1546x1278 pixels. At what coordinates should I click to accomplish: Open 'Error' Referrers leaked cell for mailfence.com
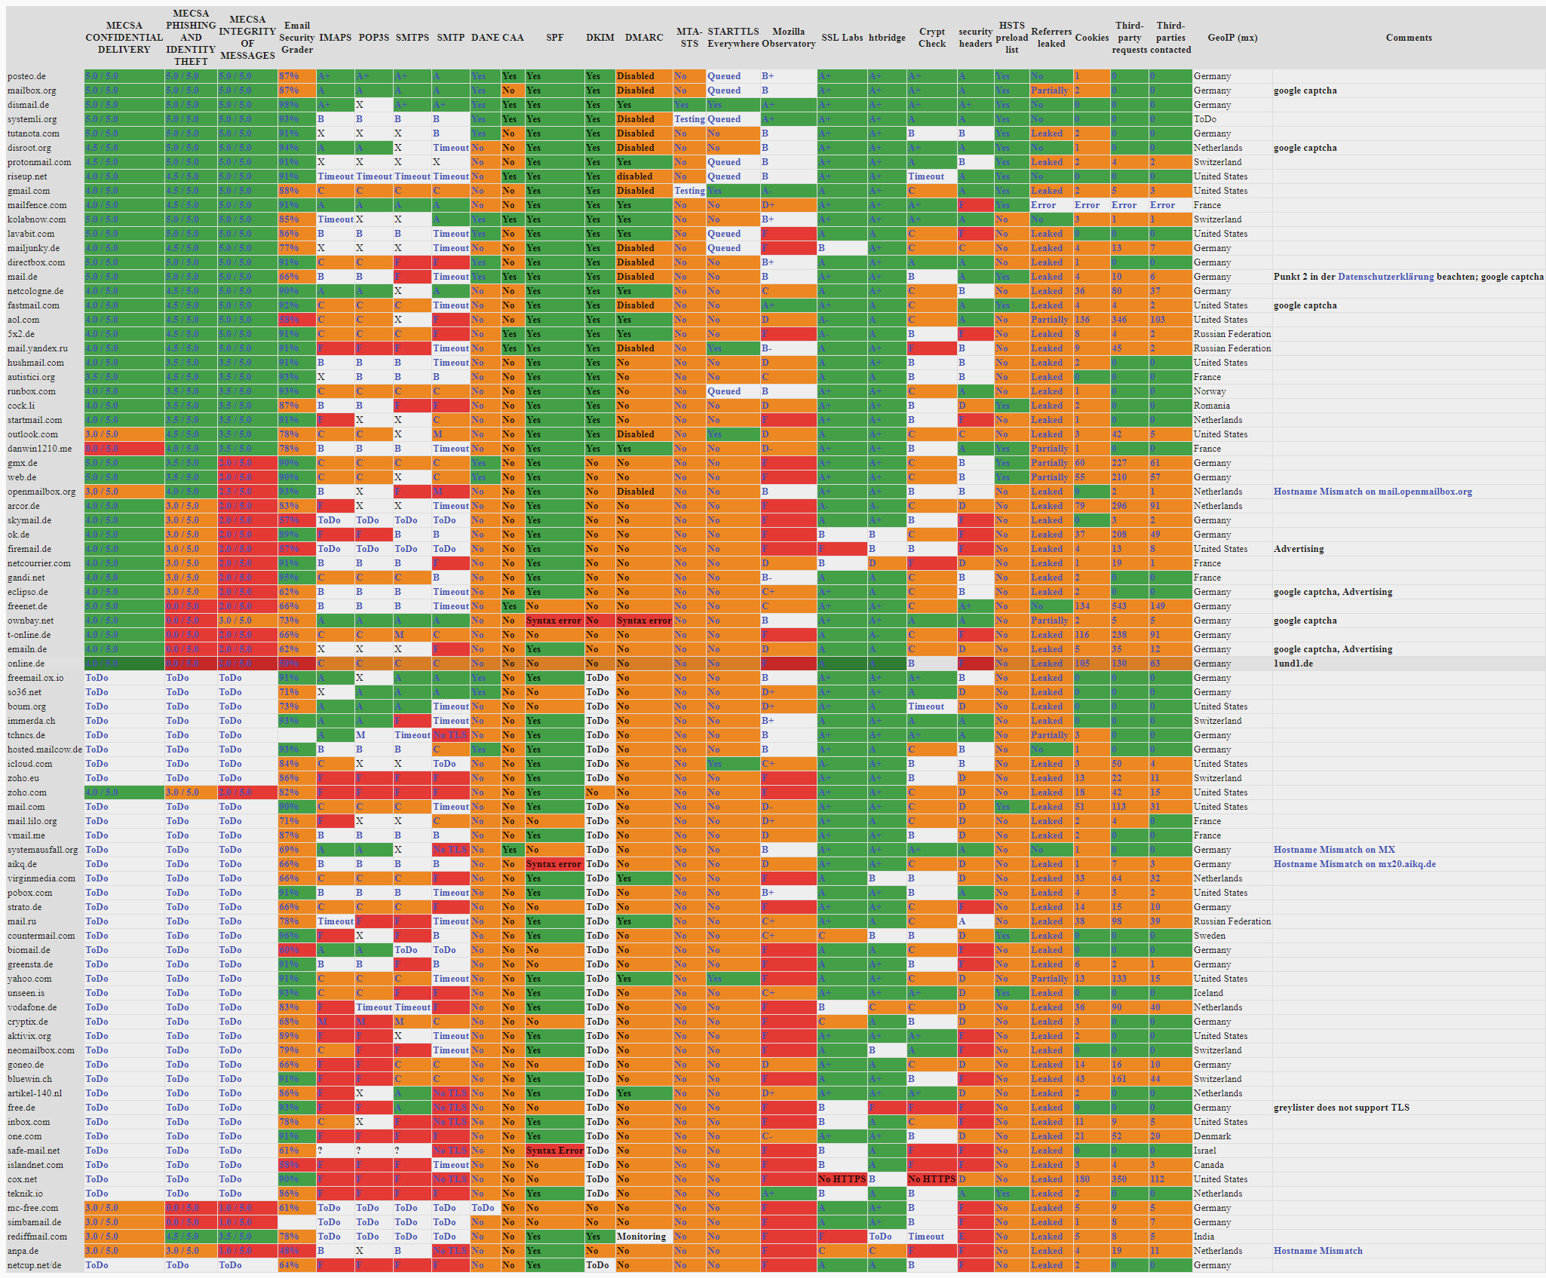pyautogui.click(x=1043, y=205)
